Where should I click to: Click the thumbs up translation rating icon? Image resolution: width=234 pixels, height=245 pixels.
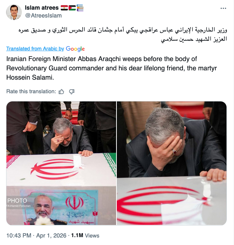tap(61, 91)
